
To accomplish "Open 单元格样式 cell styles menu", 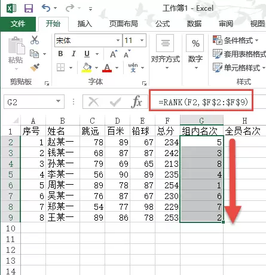I will click(x=239, y=68).
